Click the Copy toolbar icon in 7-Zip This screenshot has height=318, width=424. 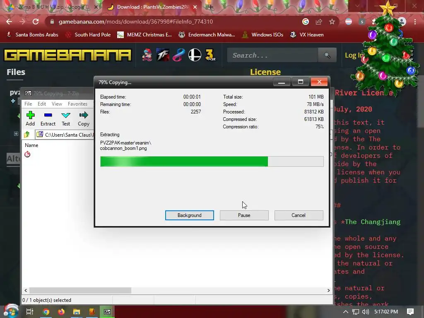pyautogui.click(x=84, y=118)
